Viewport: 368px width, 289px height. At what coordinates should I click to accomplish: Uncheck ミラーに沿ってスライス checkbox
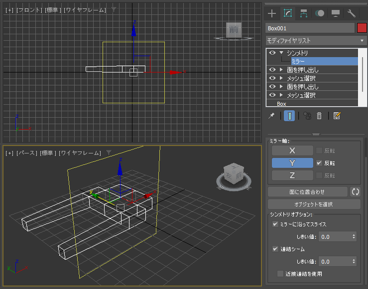pos(275,224)
